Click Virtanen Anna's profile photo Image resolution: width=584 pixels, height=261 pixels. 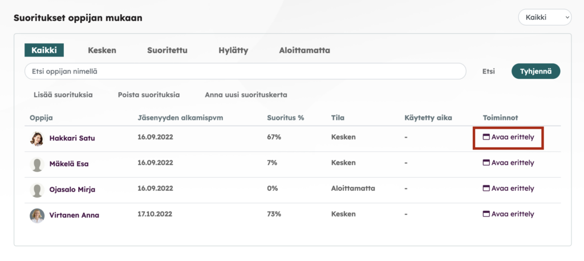[x=37, y=216]
